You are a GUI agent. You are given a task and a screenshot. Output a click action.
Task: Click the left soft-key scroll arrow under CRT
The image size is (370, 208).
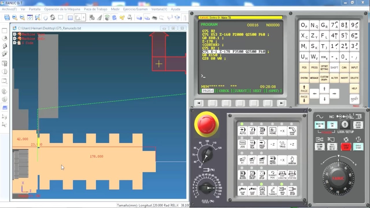(x=199, y=103)
